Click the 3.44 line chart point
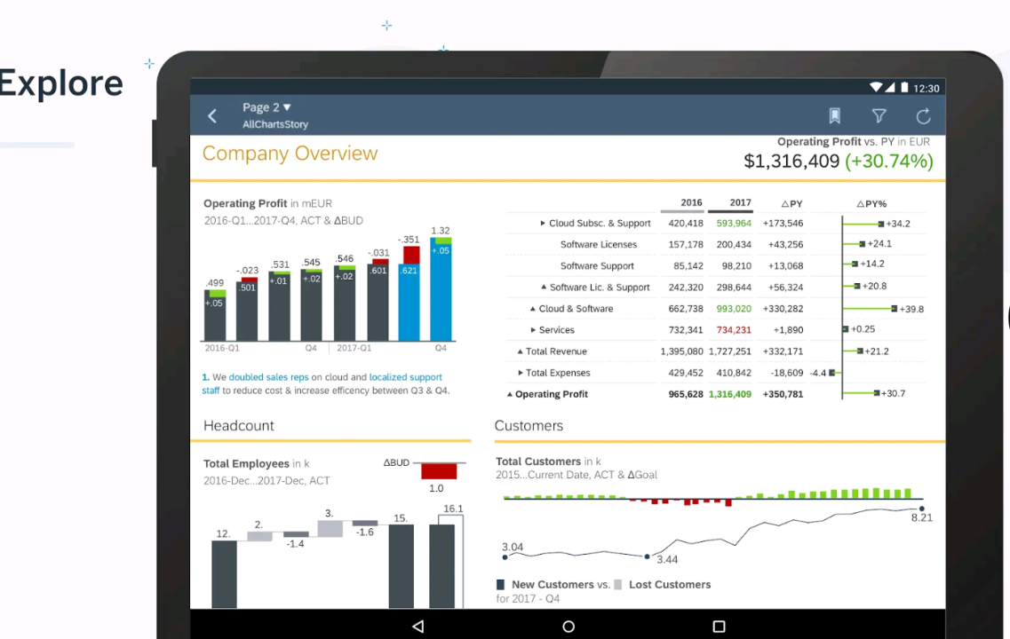Viewport: 1010px width, 639px height. pyautogui.click(x=648, y=556)
